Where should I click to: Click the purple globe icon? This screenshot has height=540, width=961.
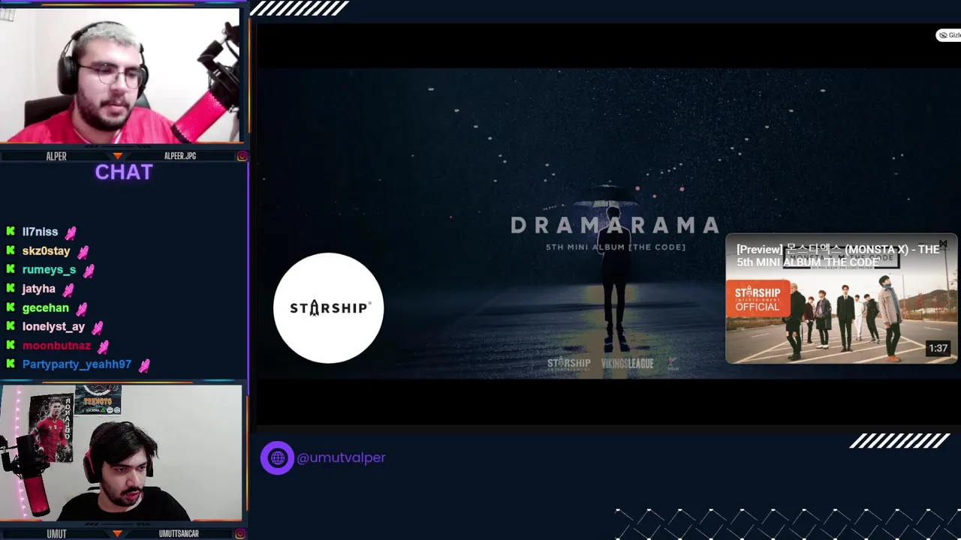tap(277, 457)
